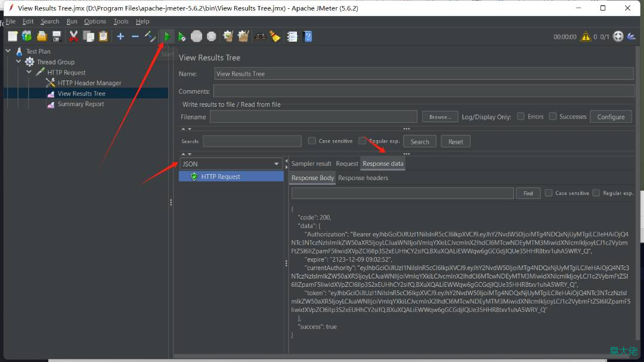The height and width of the screenshot is (362, 644).
Task: Toggle the Successes checkbox
Action: [x=553, y=116]
